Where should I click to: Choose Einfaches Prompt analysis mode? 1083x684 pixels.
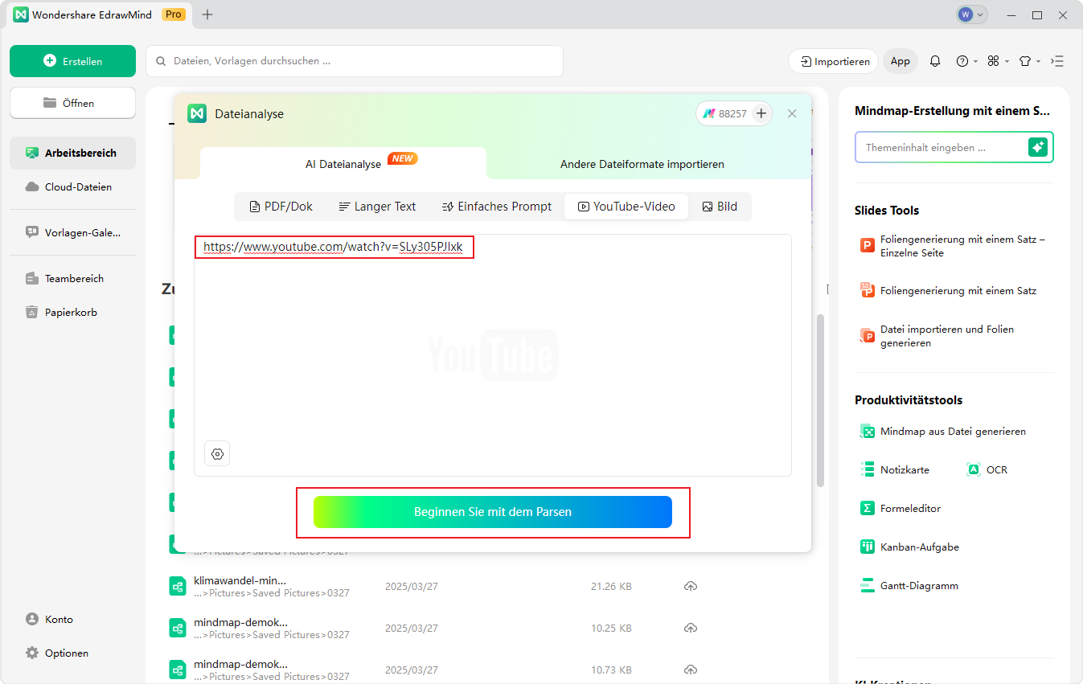pyautogui.click(x=496, y=206)
